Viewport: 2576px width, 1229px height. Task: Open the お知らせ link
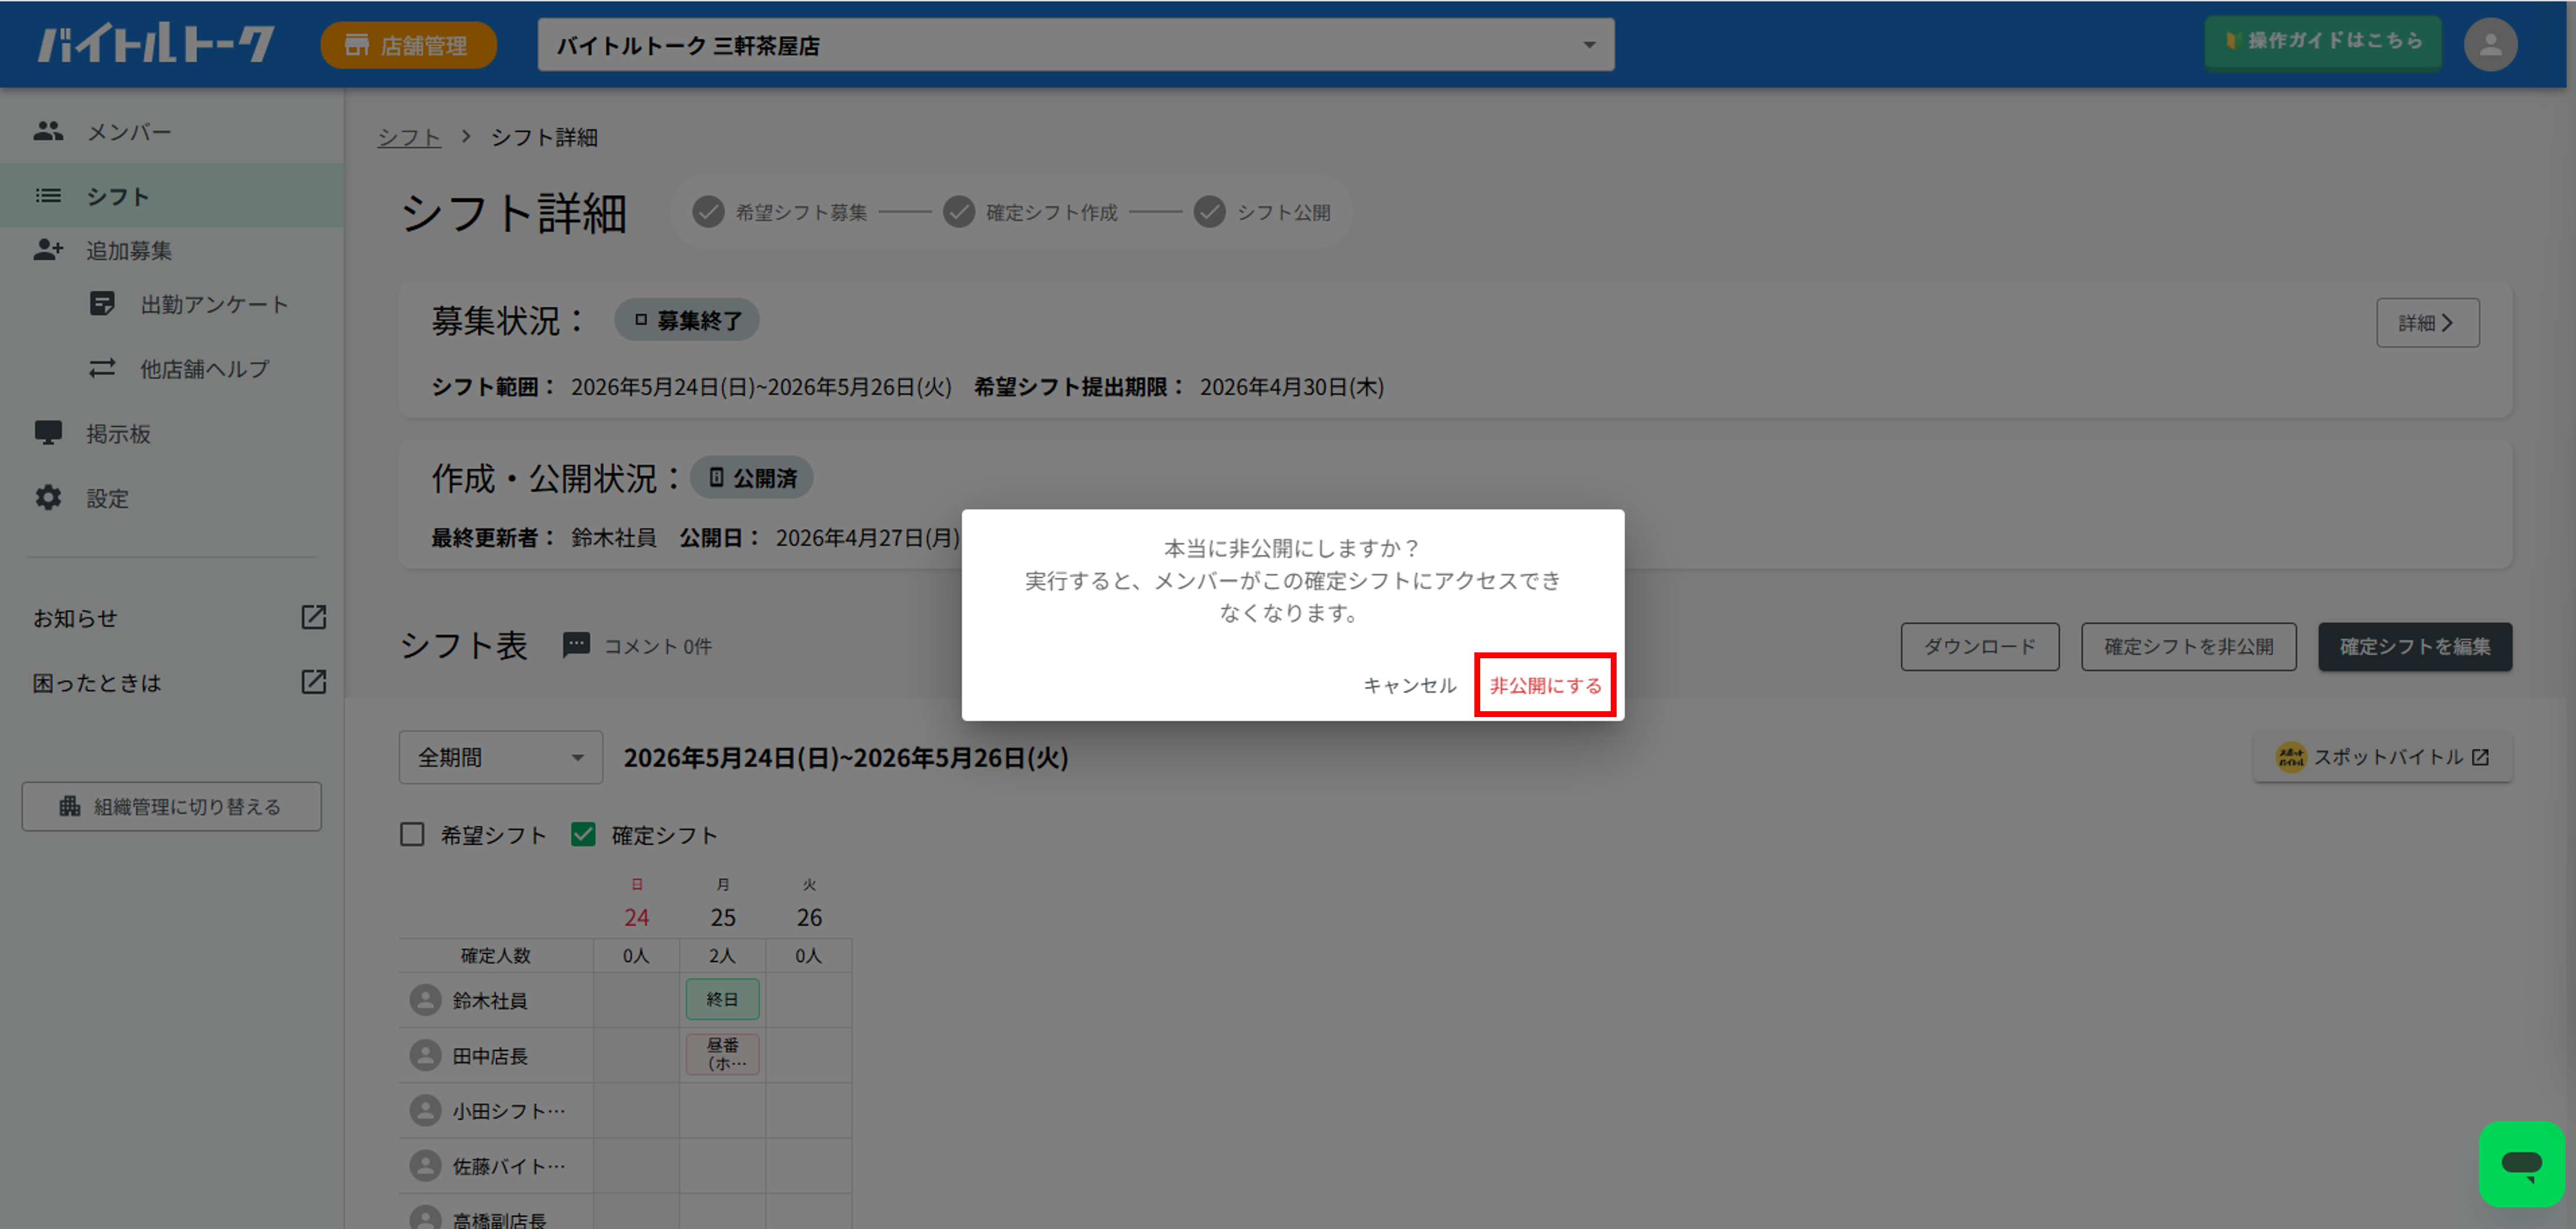click(x=75, y=618)
